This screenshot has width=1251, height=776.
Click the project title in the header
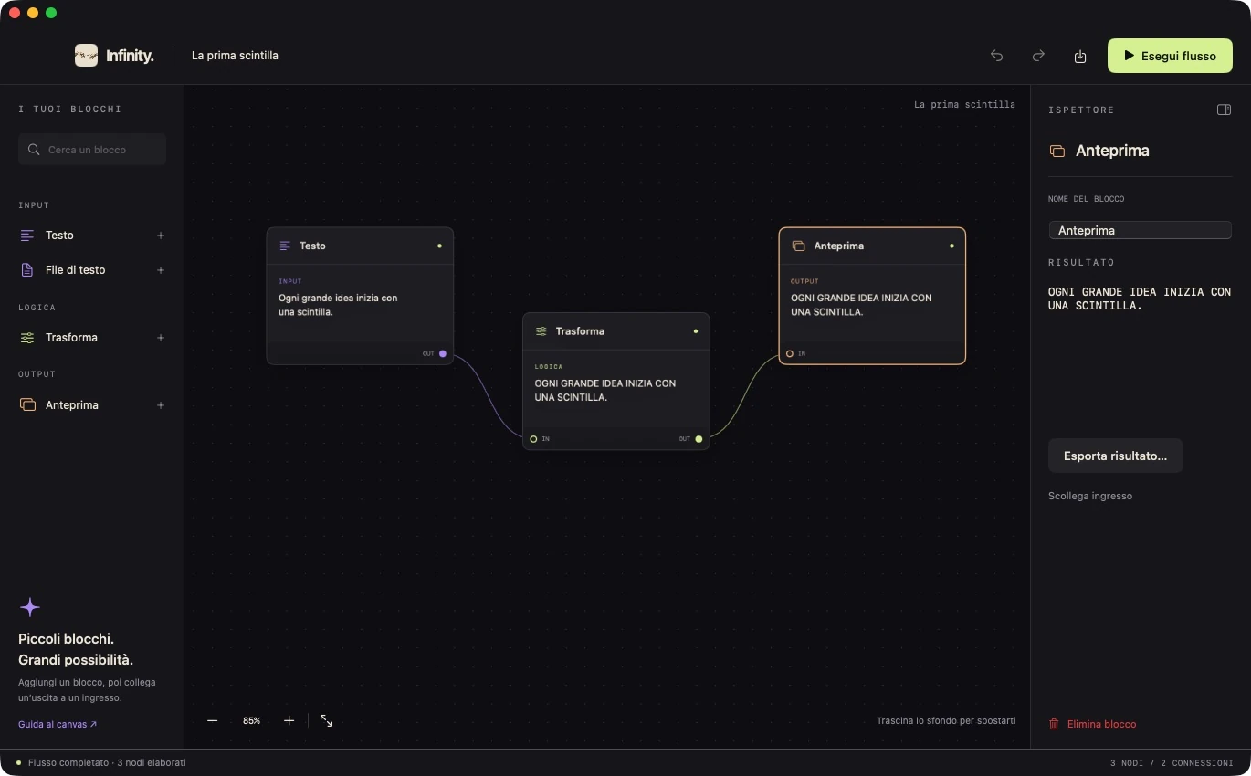235,56
